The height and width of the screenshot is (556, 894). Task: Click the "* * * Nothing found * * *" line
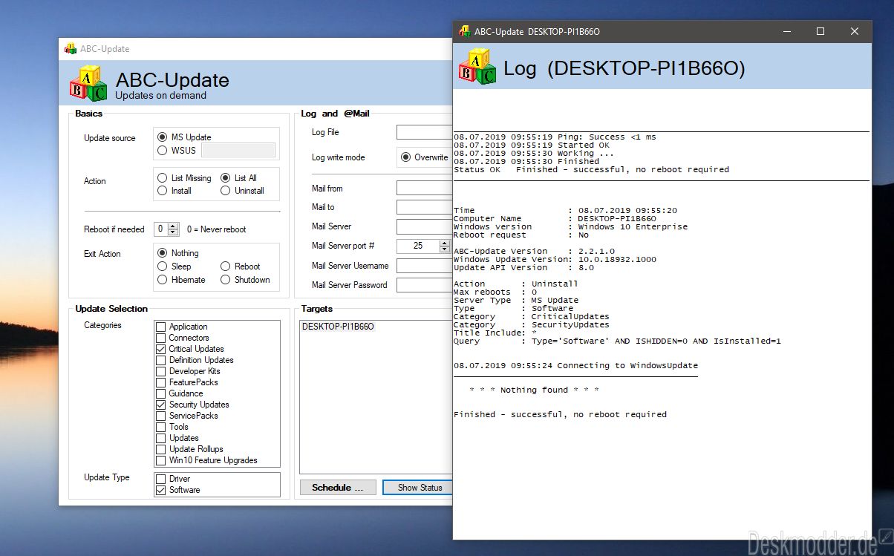click(534, 390)
